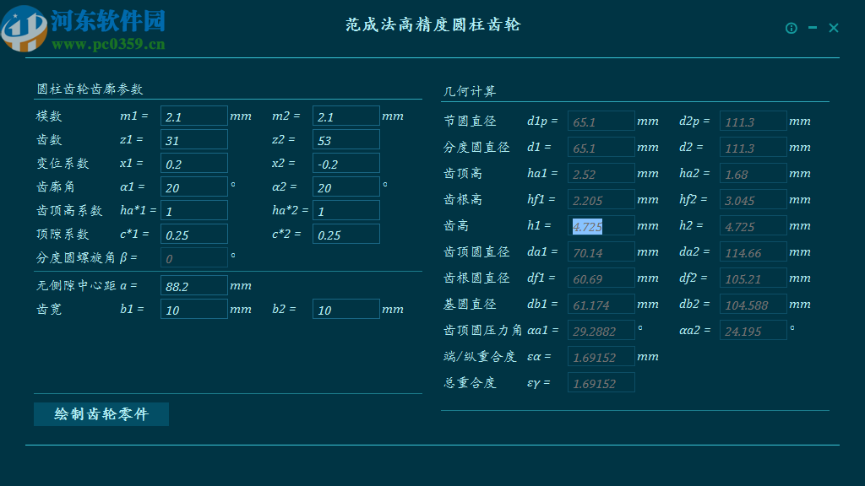
Task: Select the db2 base diameter output
Action: coord(753,304)
